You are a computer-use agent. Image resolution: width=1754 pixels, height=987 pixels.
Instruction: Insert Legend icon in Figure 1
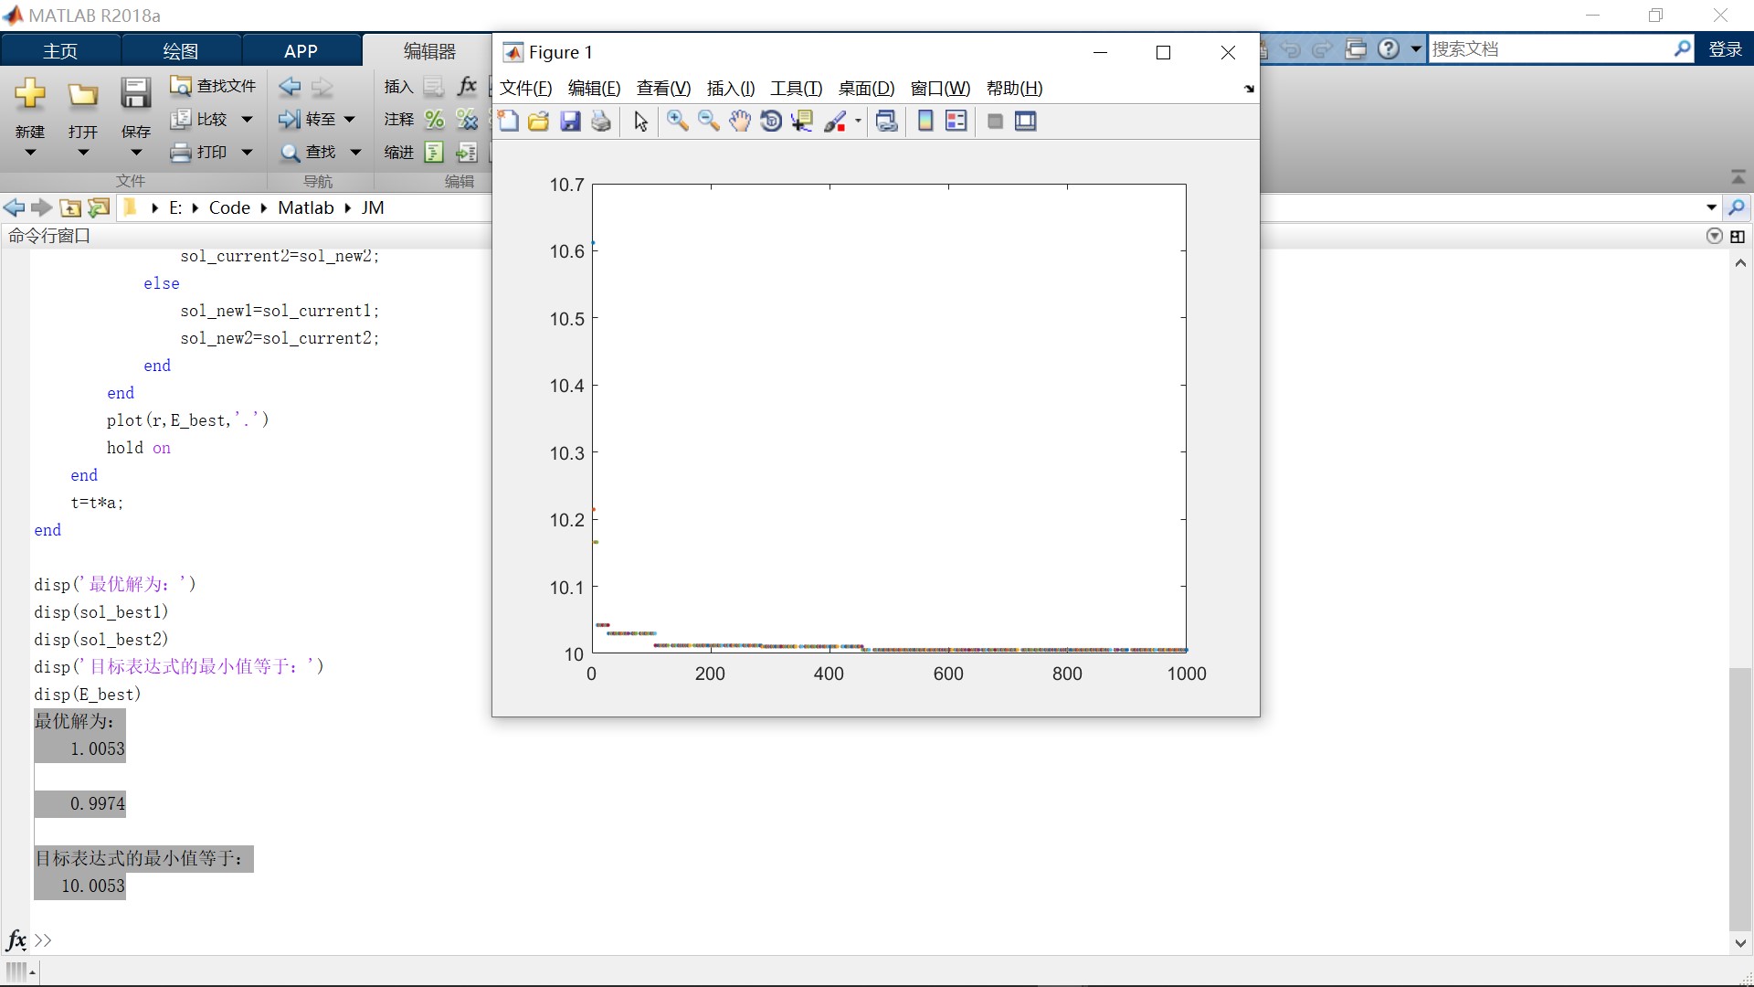[956, 122]
